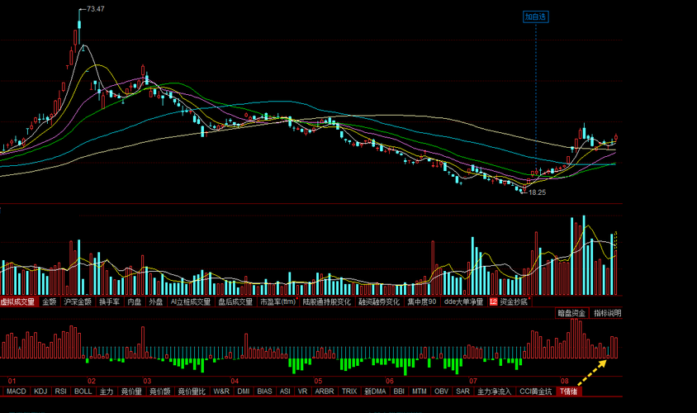697x413 pixels.
Task: Select the 市盈率(ttm) tab
Action: pos(277,301)
